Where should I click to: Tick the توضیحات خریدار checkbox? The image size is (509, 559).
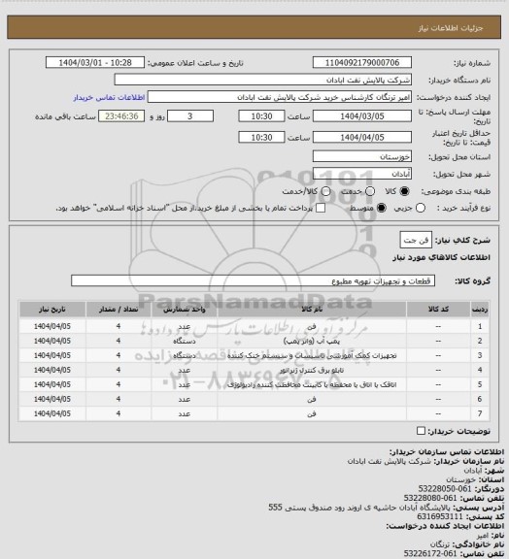[421, 431]
